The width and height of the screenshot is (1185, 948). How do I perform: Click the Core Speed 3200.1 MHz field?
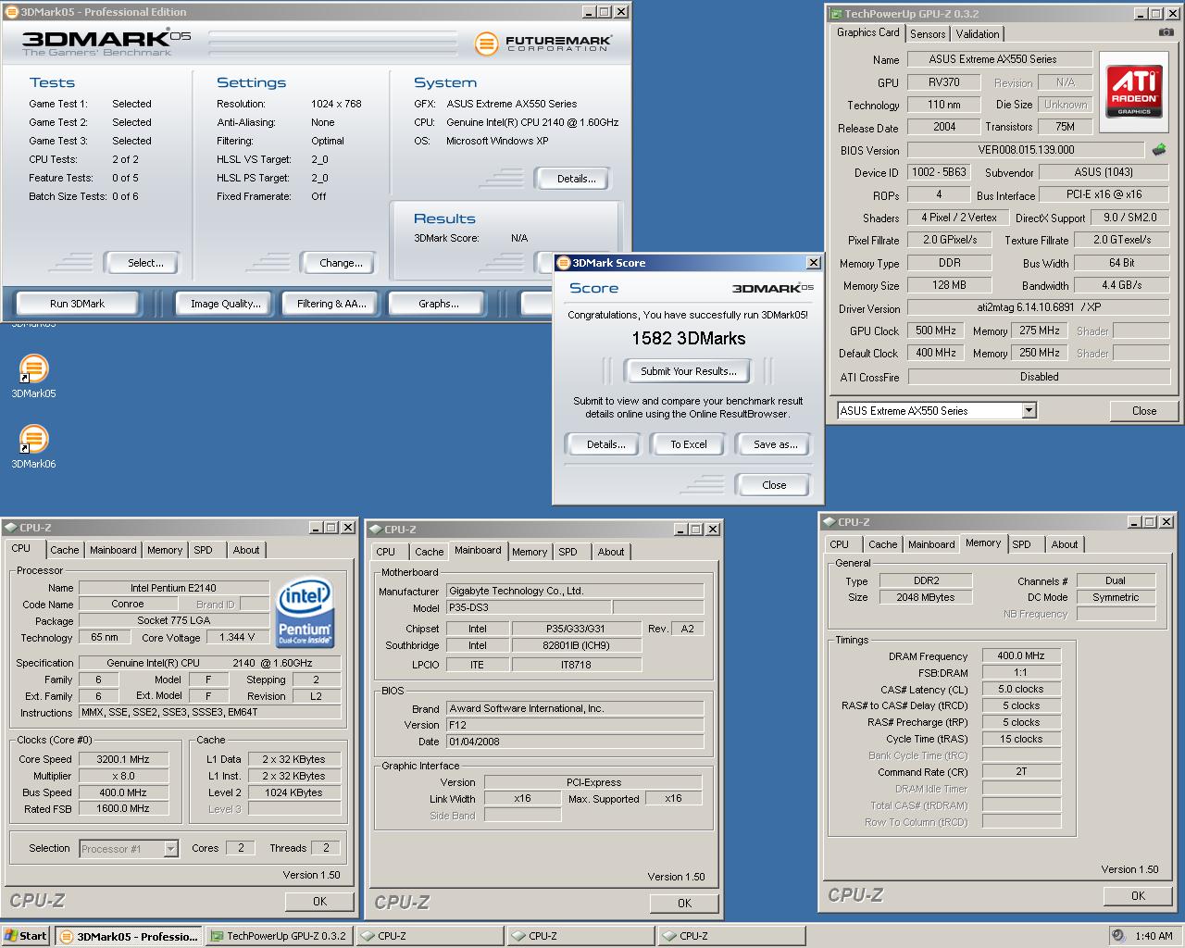123,759
